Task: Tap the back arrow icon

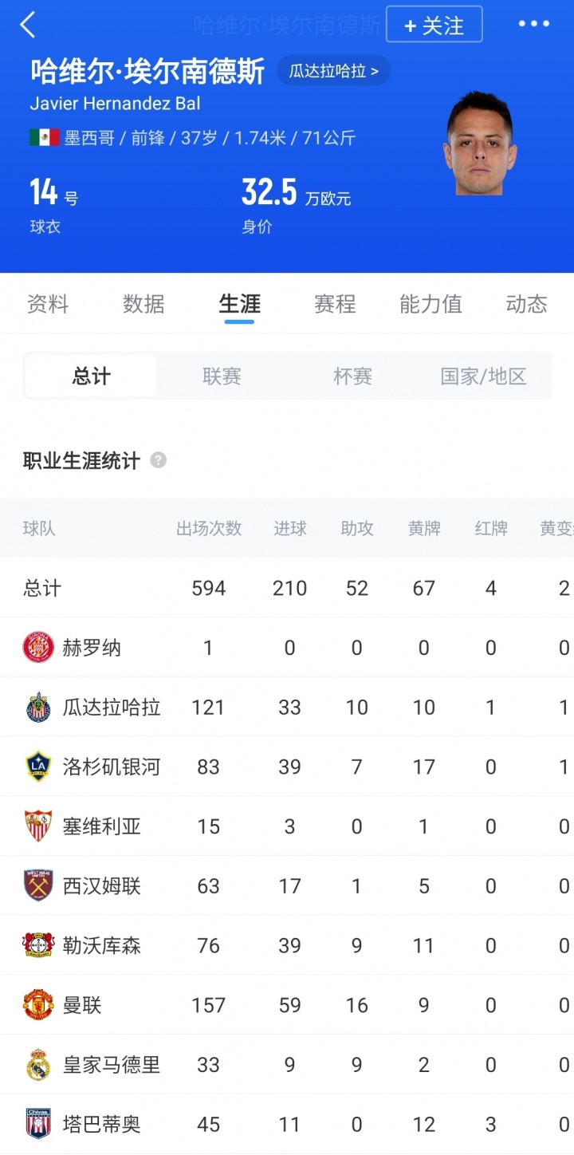Action: pyautogui.click(x=28, y=26)
